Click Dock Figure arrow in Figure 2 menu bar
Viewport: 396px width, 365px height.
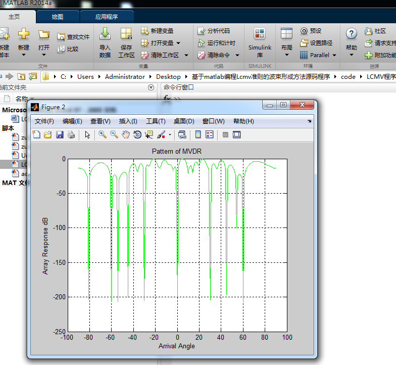[309, 121]
